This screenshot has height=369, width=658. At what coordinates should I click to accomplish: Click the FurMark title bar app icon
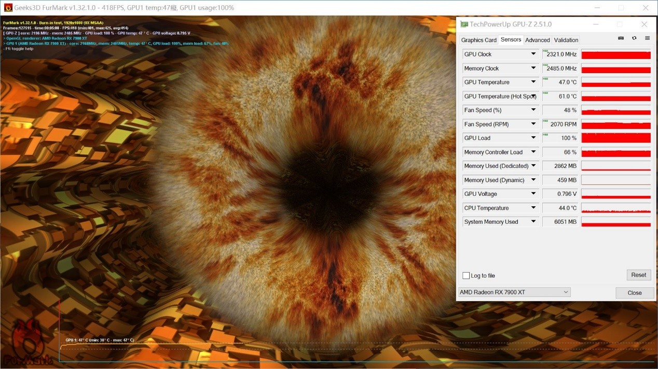click(8, 8)
